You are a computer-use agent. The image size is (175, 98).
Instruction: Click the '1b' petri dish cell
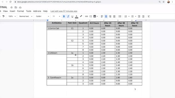click(x=72, y=65)
